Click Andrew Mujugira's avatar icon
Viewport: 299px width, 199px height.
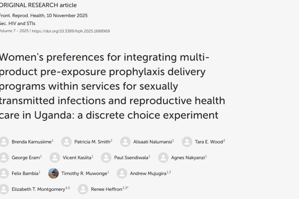(122, 173)
